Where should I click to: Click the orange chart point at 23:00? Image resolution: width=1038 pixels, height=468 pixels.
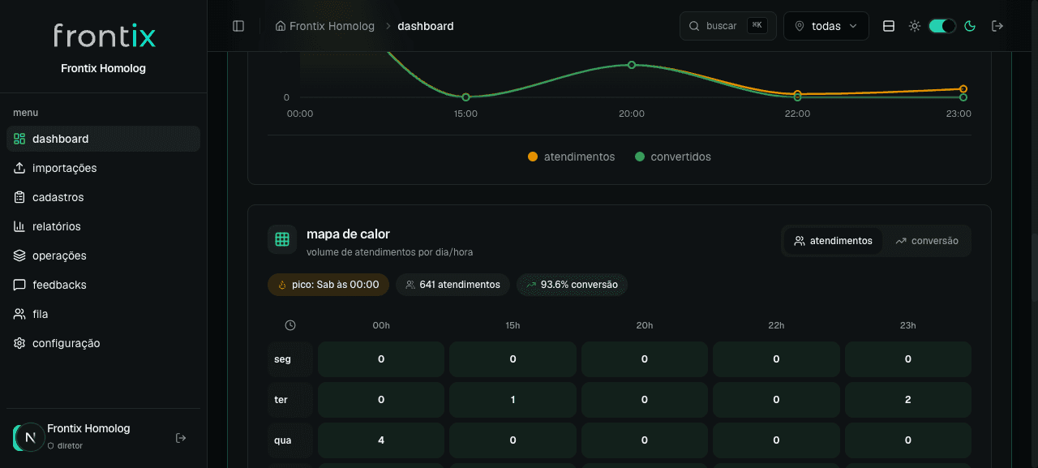(x=963, y=89)
